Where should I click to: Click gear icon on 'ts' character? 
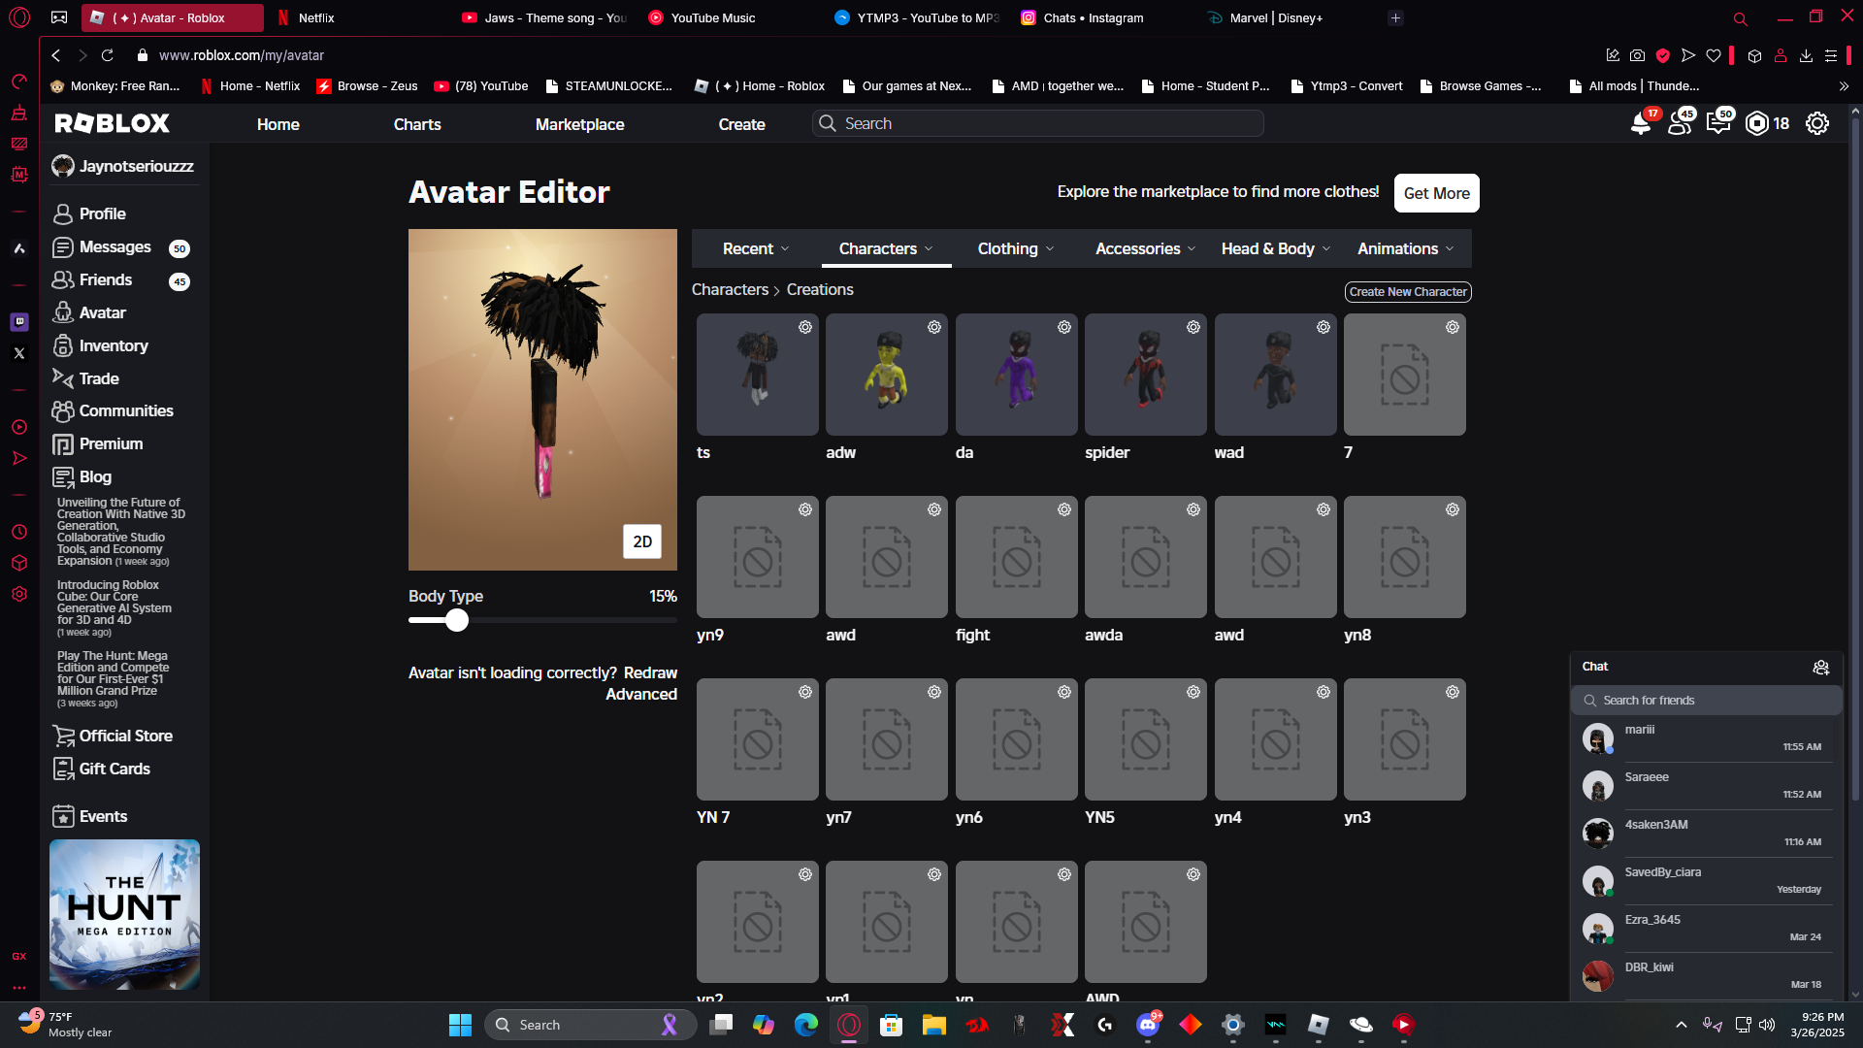pos(804,328)
